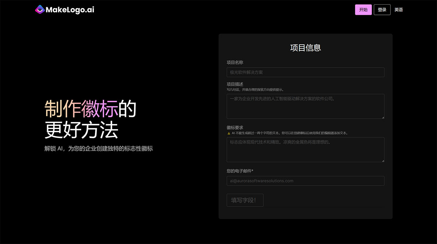This screenshot has width=437, height=244.
Task: Click the 项目名称 field label
Action: (x=235, y=62)
